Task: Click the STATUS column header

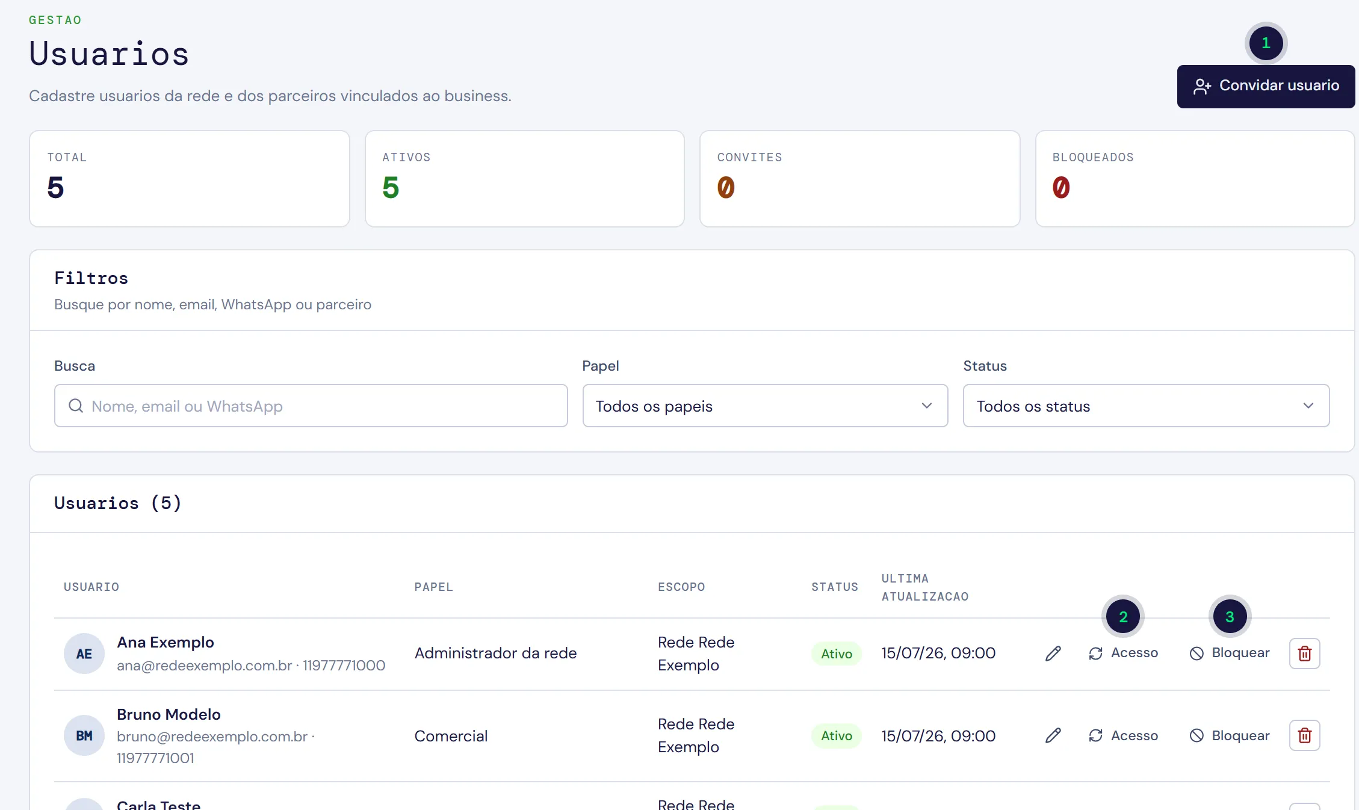Action: point(835,587)
